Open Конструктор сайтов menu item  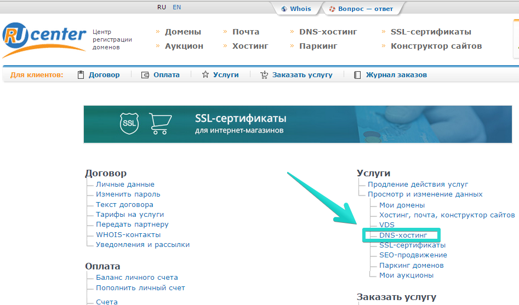click(436, 46)
